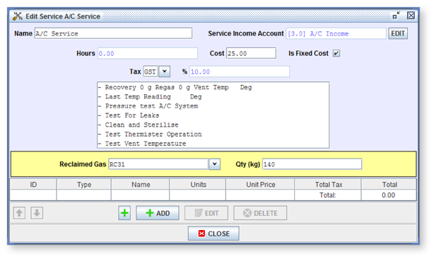Click EDIT beside Service Income Account

pyautogui.click(x=398, y=33)
